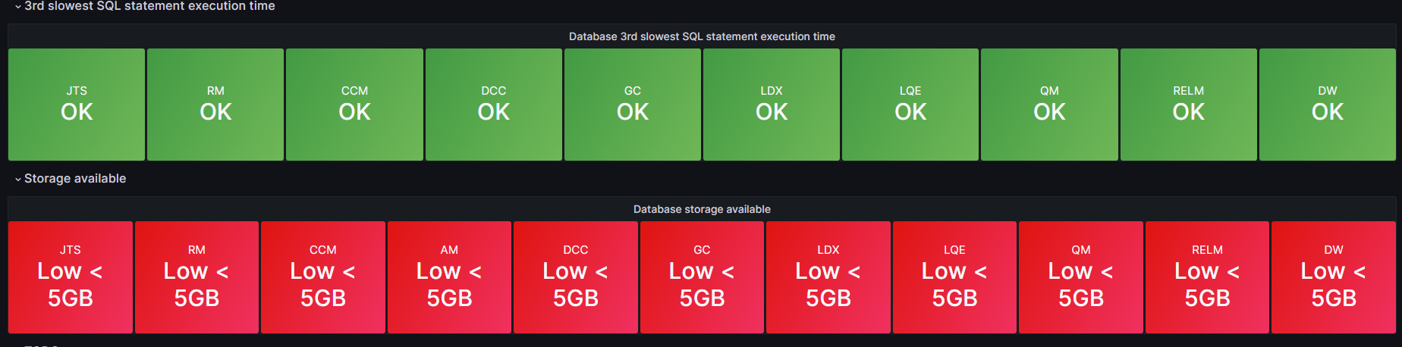Image resolution: width=1402 pixels, height=347 pixels.
Task: Select the CCM OK green tile
Action: tap(354, 105)
